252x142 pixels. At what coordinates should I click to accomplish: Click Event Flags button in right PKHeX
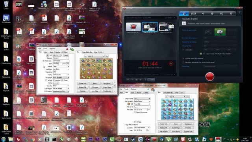176,128
